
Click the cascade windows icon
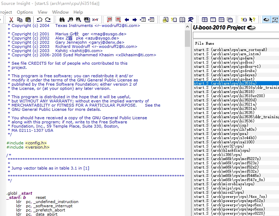point(230,20)
